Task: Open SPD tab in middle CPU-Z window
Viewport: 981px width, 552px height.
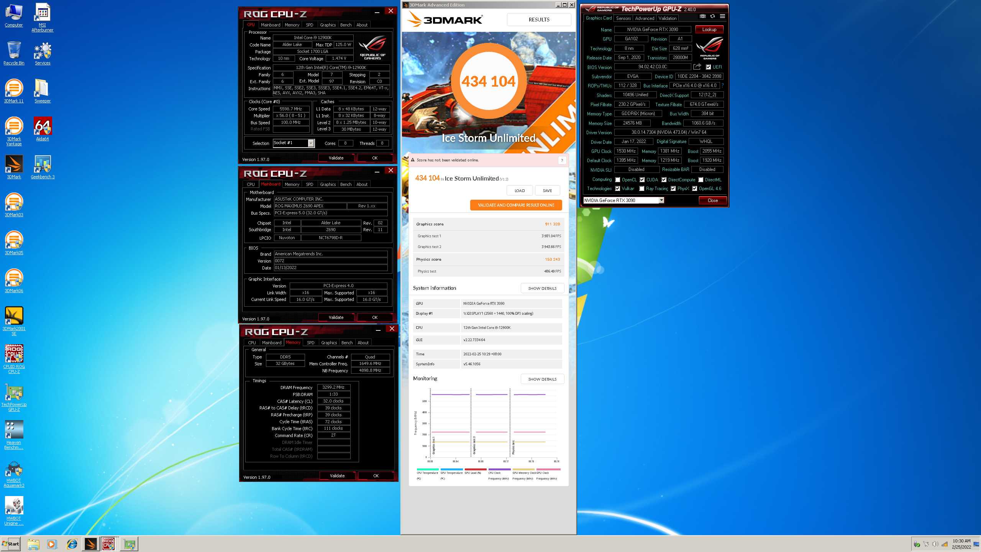Action: tap(309, 184)
